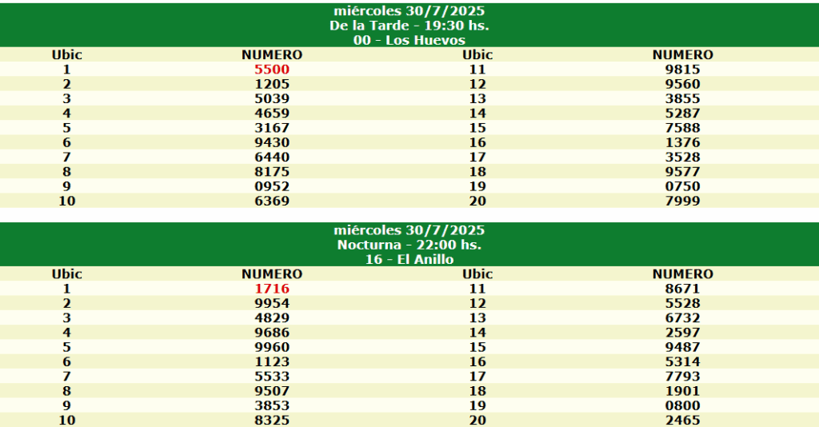819x427 pixels.
Task: Click number 7999 at position 20
Action: click(683, 201)
